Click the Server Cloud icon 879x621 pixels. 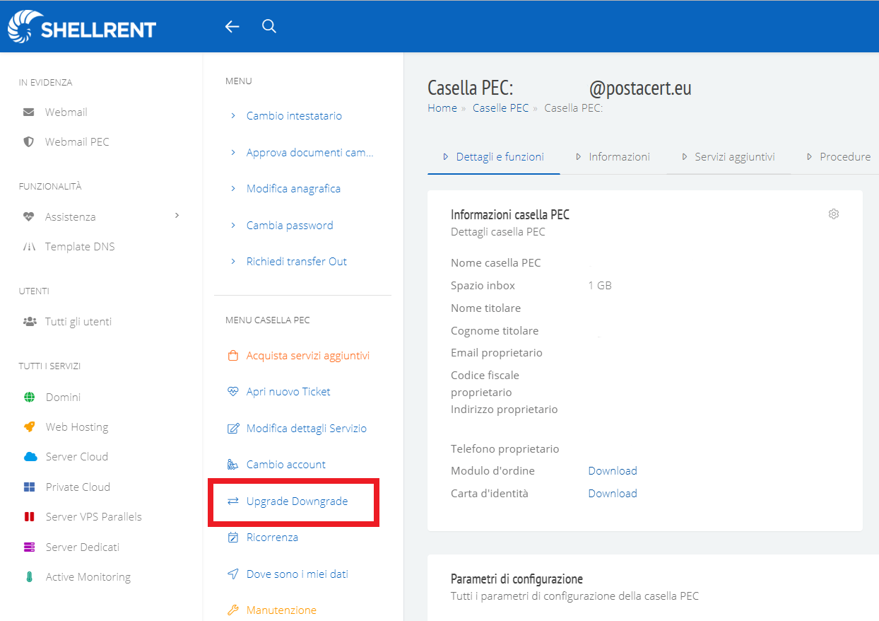coord(30,457)
